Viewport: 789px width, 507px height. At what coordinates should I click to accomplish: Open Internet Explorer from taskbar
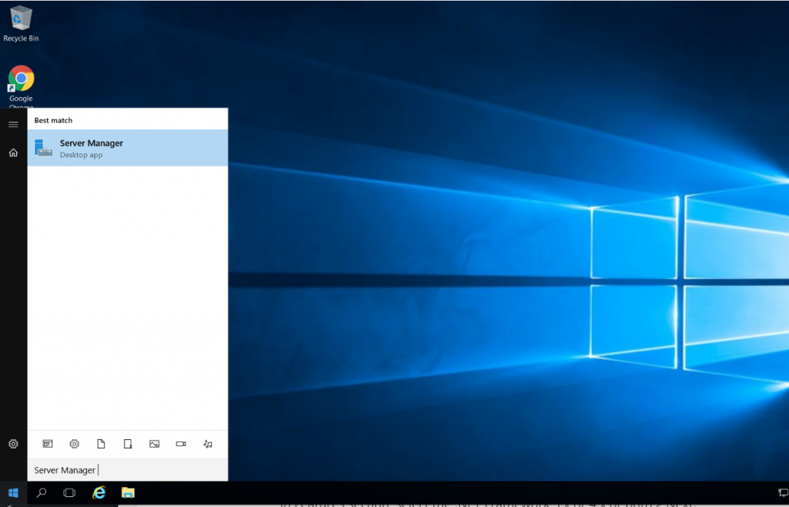click(99, 492)
